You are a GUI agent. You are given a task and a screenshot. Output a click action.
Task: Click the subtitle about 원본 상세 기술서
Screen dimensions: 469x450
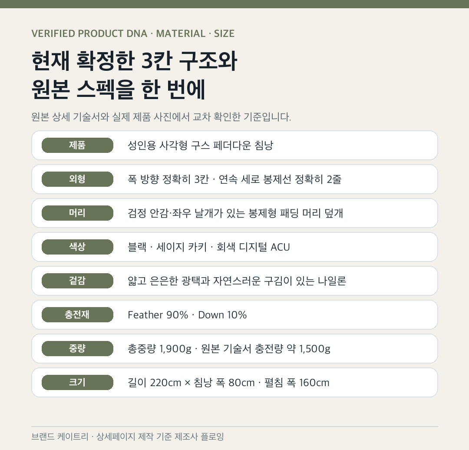click(x=161, y=117)
